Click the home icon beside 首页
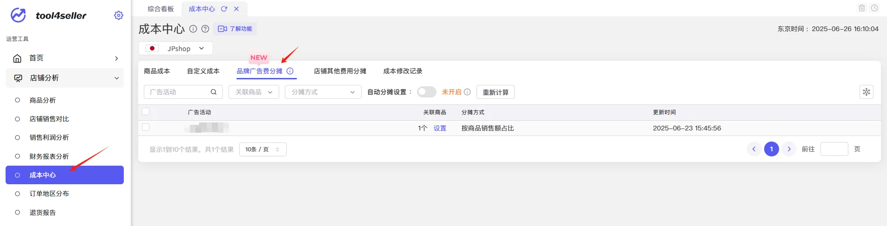Screen dimensions: 887x226 (x=17, y=58)
